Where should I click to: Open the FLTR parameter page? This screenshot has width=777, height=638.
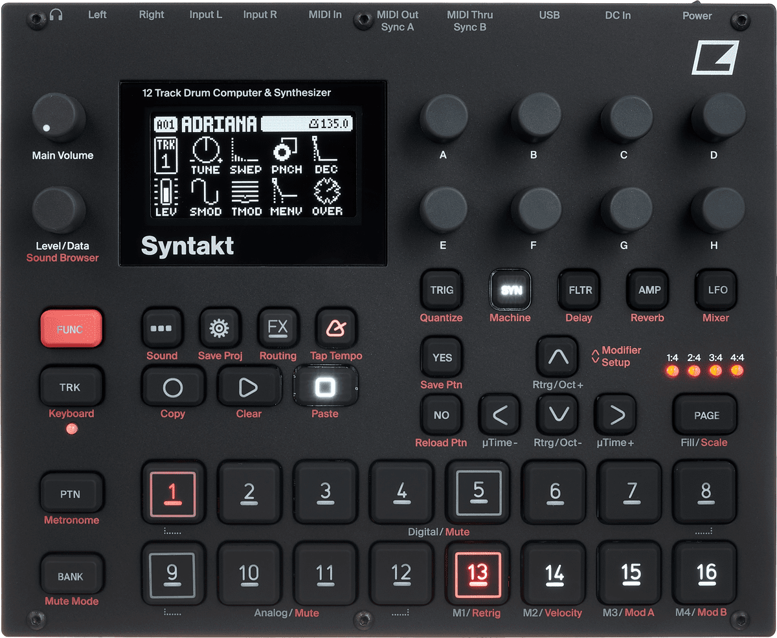[580, 291]
